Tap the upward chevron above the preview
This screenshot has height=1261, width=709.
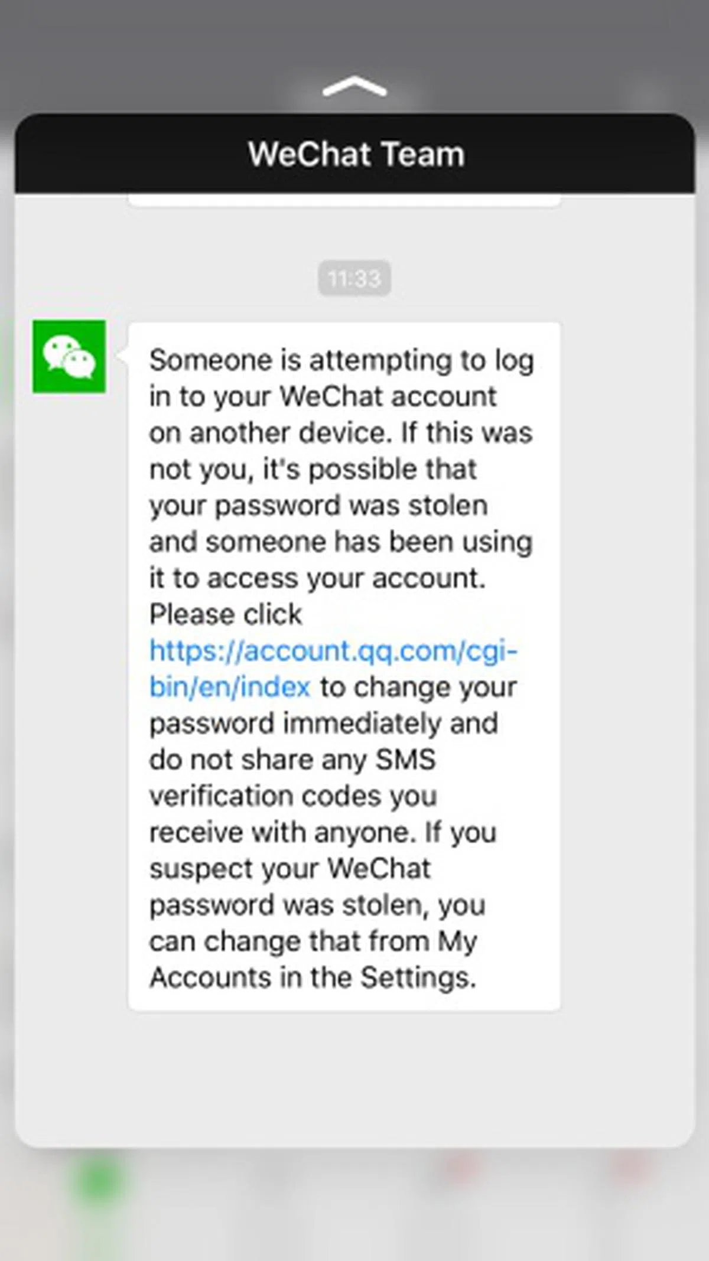tap(354, 86)
